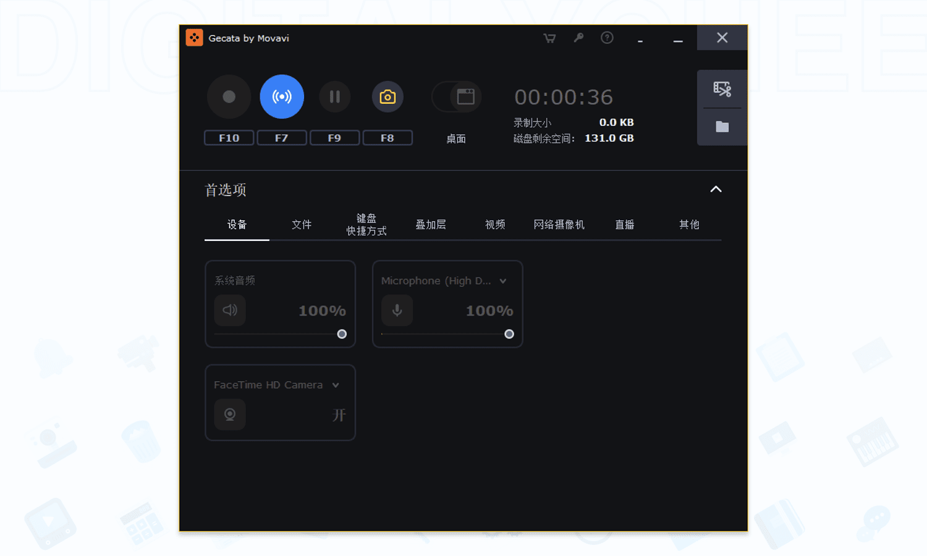The image size is (927, 556).
Task: Click the F10 hotkey button
Action: (229, 138)
